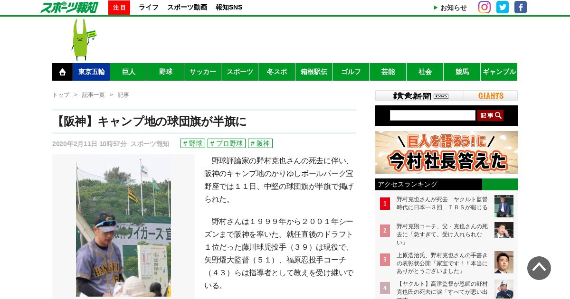Open the Instagram icon in the header

484,7
